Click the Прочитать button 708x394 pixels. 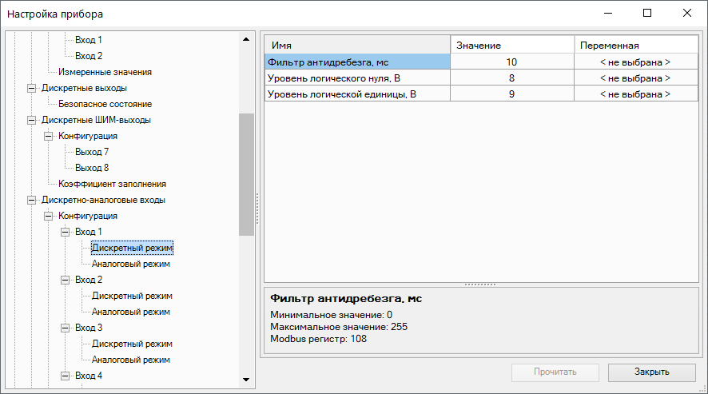(x=555, y=372)
